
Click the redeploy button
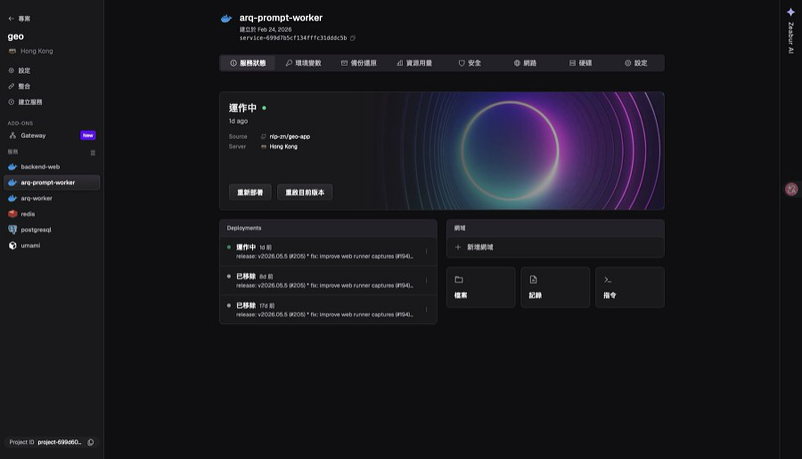[250, 192]
